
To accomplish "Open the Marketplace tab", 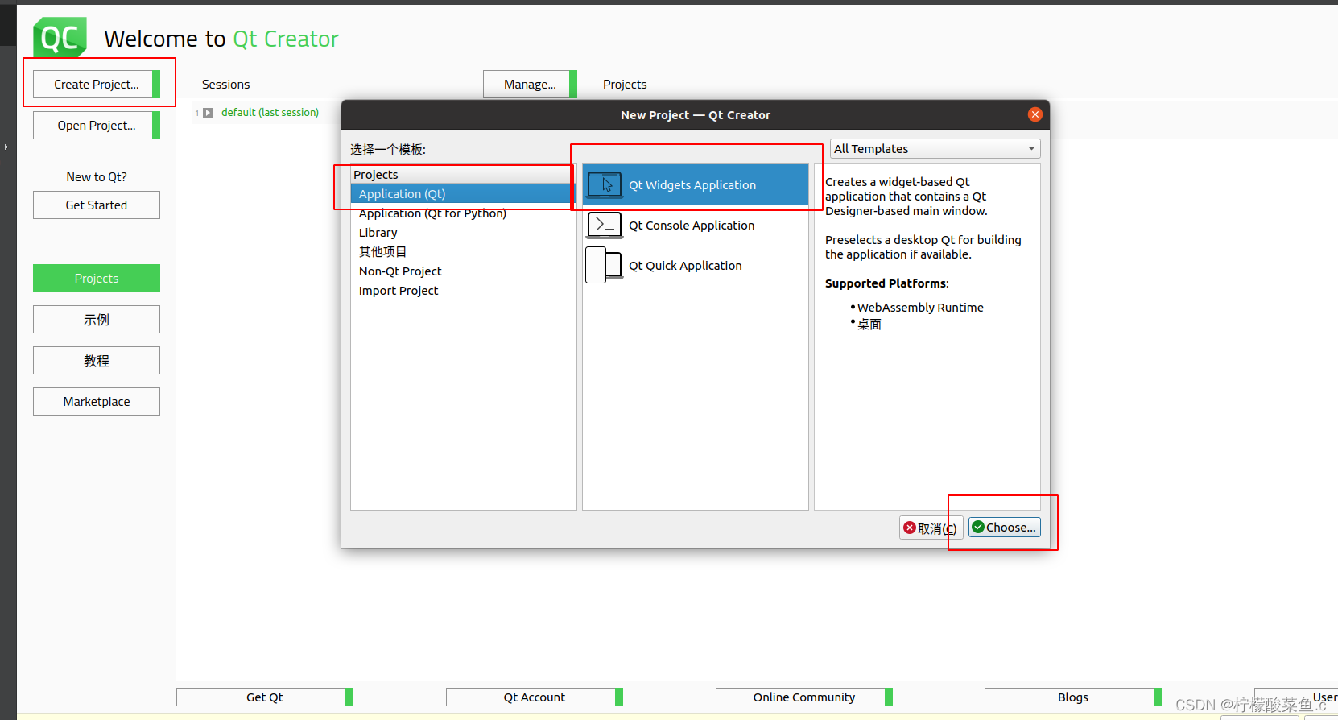I will click(x=97, y=402).
